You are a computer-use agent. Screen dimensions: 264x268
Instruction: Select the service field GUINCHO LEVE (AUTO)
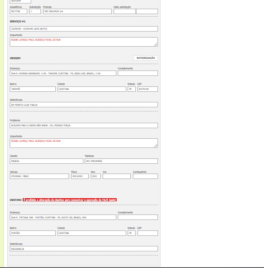[x=84, y=29]
